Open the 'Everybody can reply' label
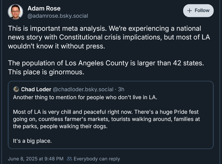 pos(97,159)
